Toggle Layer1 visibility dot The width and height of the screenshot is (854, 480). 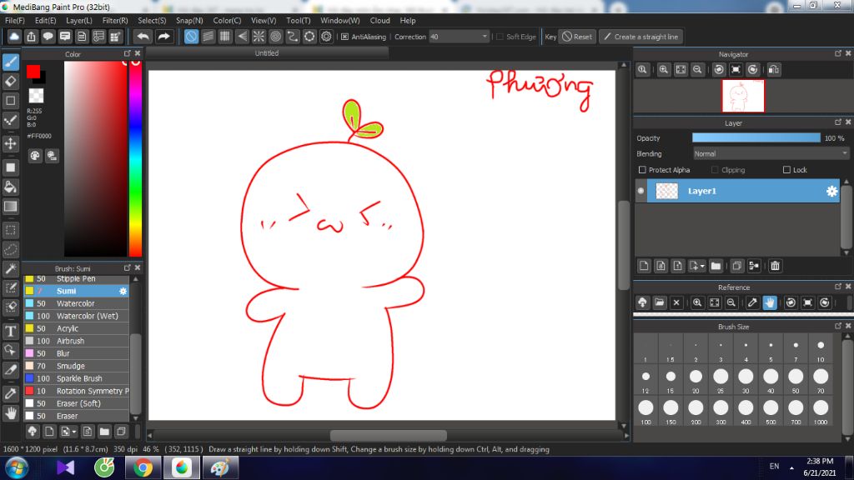point(641,191)
